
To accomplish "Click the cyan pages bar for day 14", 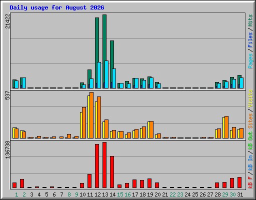I will (x=114, y=78).
